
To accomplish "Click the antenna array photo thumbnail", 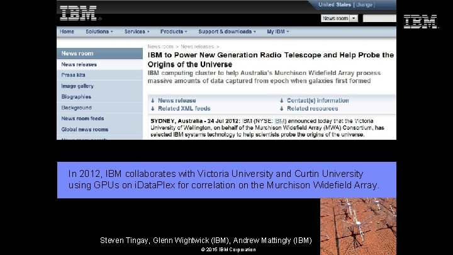I will (358, 227).
